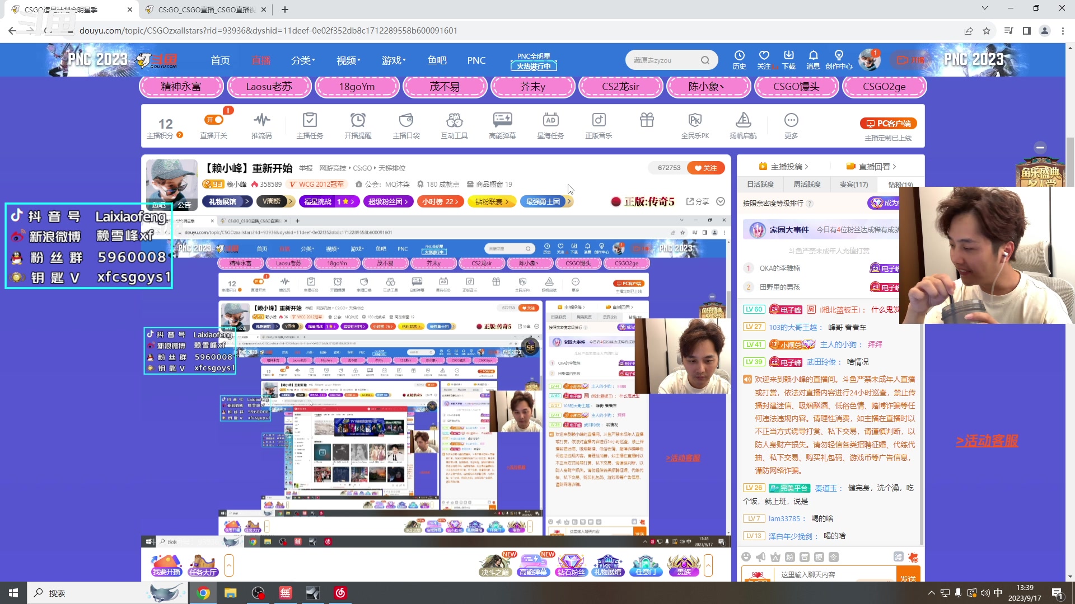Open the 茂不易 streamer pill

click(x=445, y=87)
